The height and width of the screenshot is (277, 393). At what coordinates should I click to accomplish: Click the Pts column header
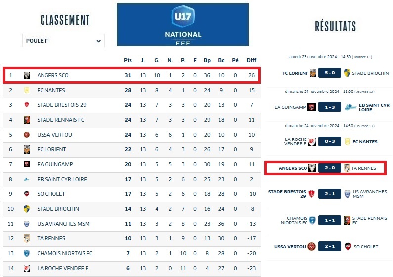[x=128, y=60]
